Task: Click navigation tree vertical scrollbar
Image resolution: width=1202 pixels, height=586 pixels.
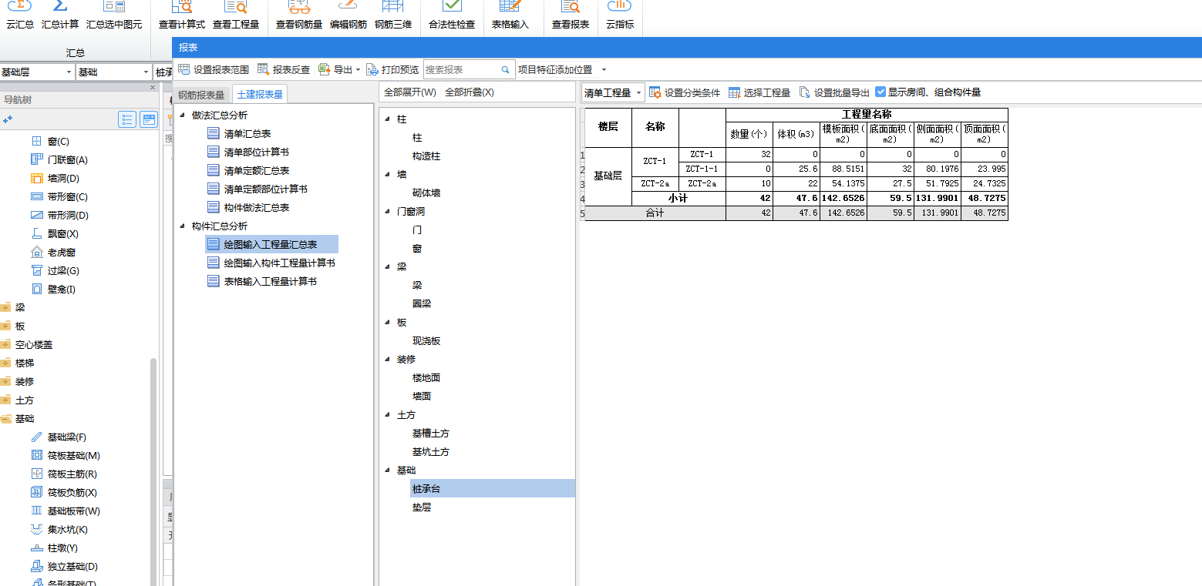Action: click(x=153, y=471)
